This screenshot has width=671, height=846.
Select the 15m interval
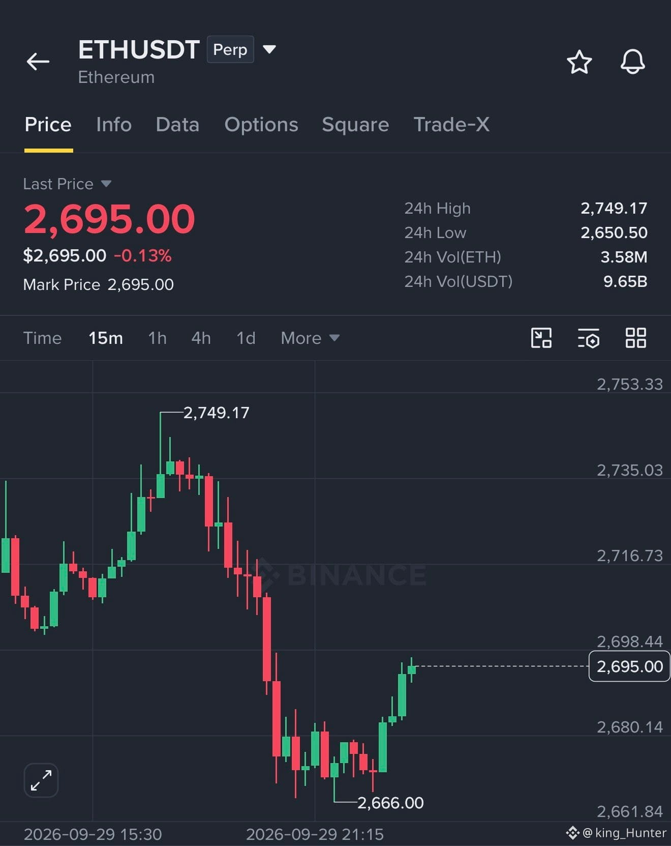click(106, 338)
